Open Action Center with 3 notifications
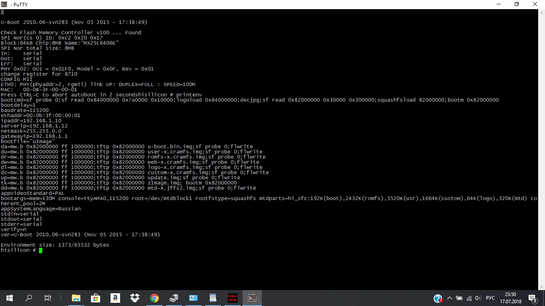 (532, 298)
